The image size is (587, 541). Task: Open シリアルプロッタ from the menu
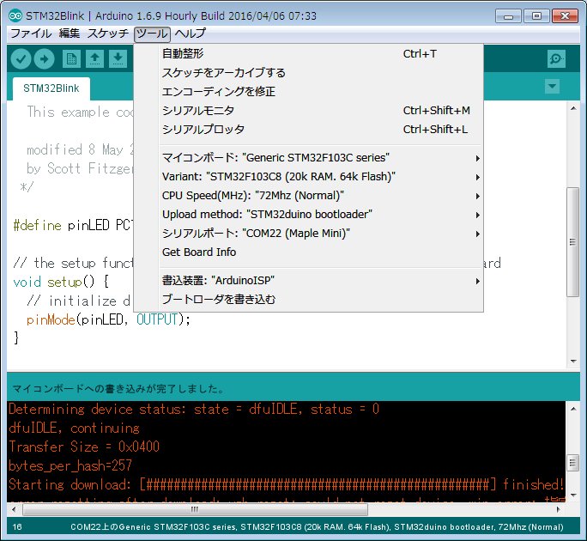click(309, 130)
